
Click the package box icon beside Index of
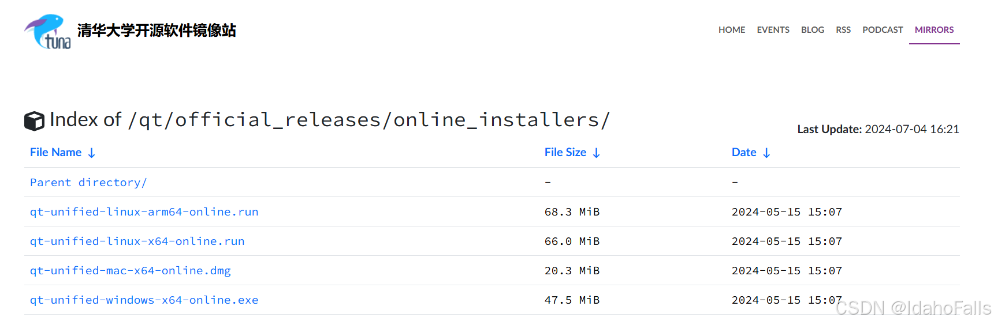pyautogui.click(x=34, y=121)
